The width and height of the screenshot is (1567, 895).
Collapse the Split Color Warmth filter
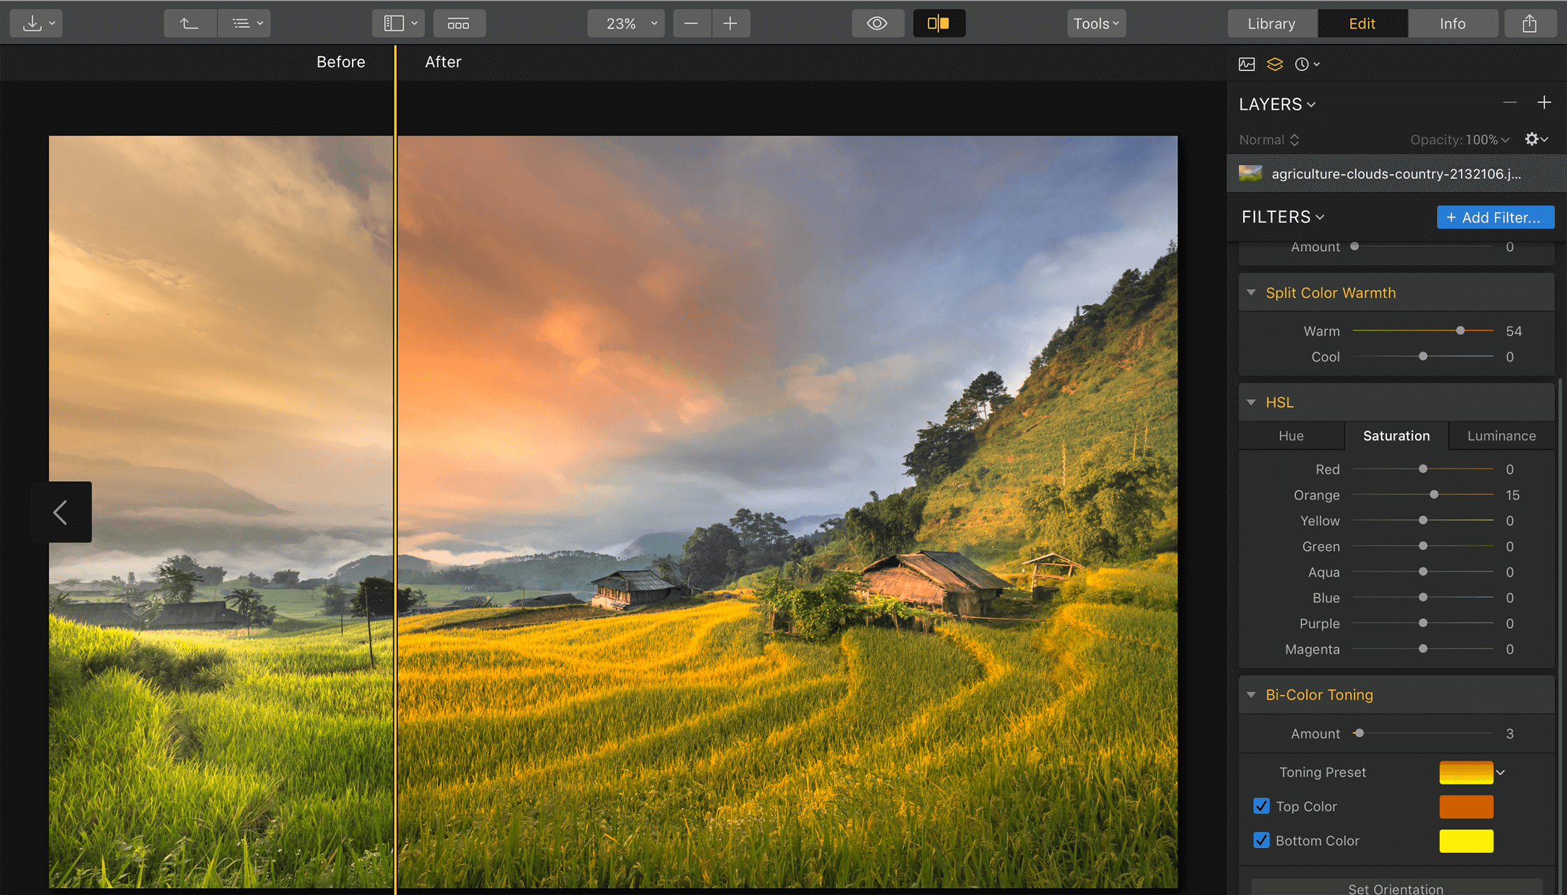coord(1252,292)
